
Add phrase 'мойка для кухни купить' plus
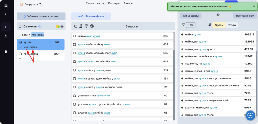(182, 49)
